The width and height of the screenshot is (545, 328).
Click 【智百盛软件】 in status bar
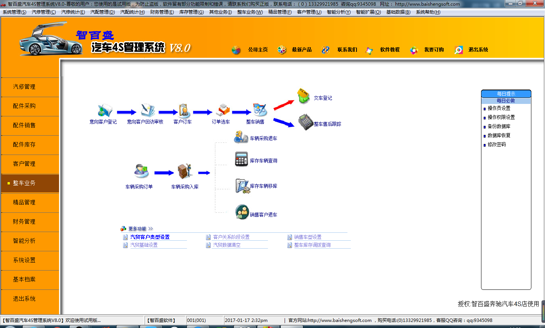tap(161, 320)
